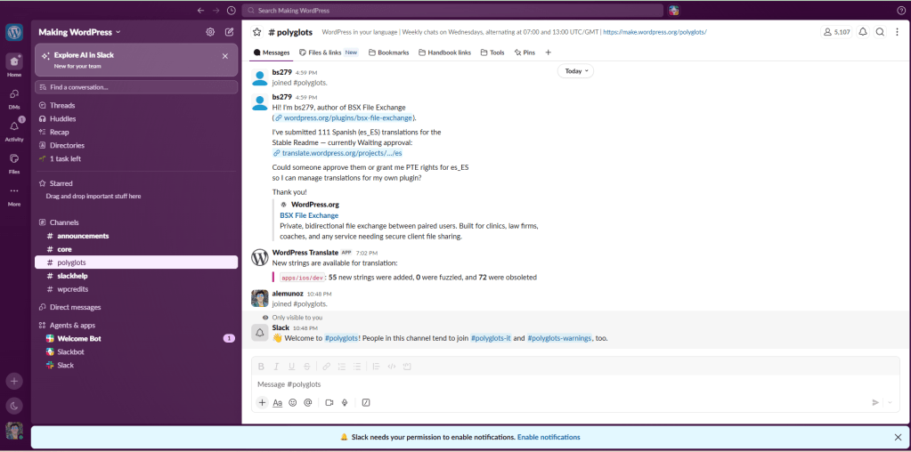Open the Pins tab
Viewport: 911px width, 452px height.
(525, 52)
